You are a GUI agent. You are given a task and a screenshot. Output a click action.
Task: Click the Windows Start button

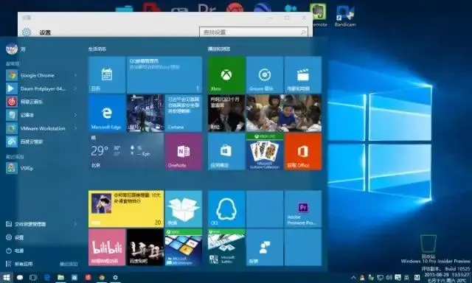tap(7, 277)
